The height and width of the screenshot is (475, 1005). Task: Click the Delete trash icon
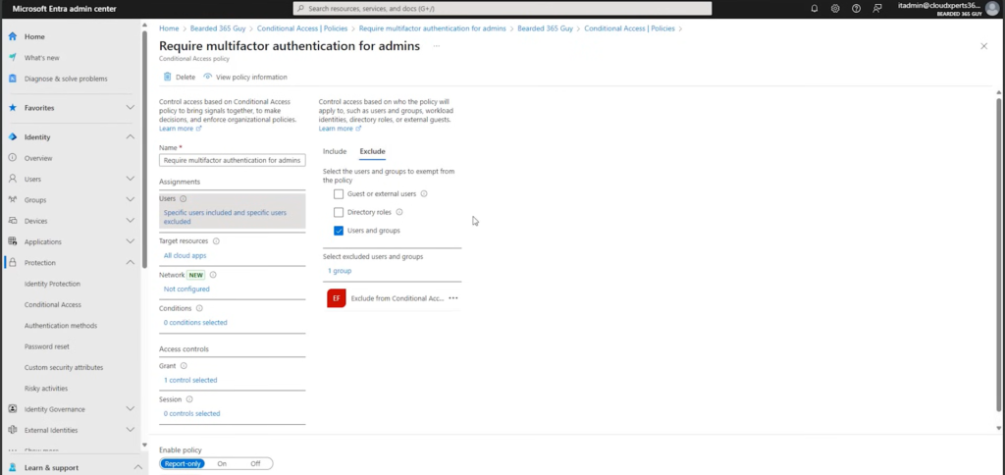click(167, 77)
